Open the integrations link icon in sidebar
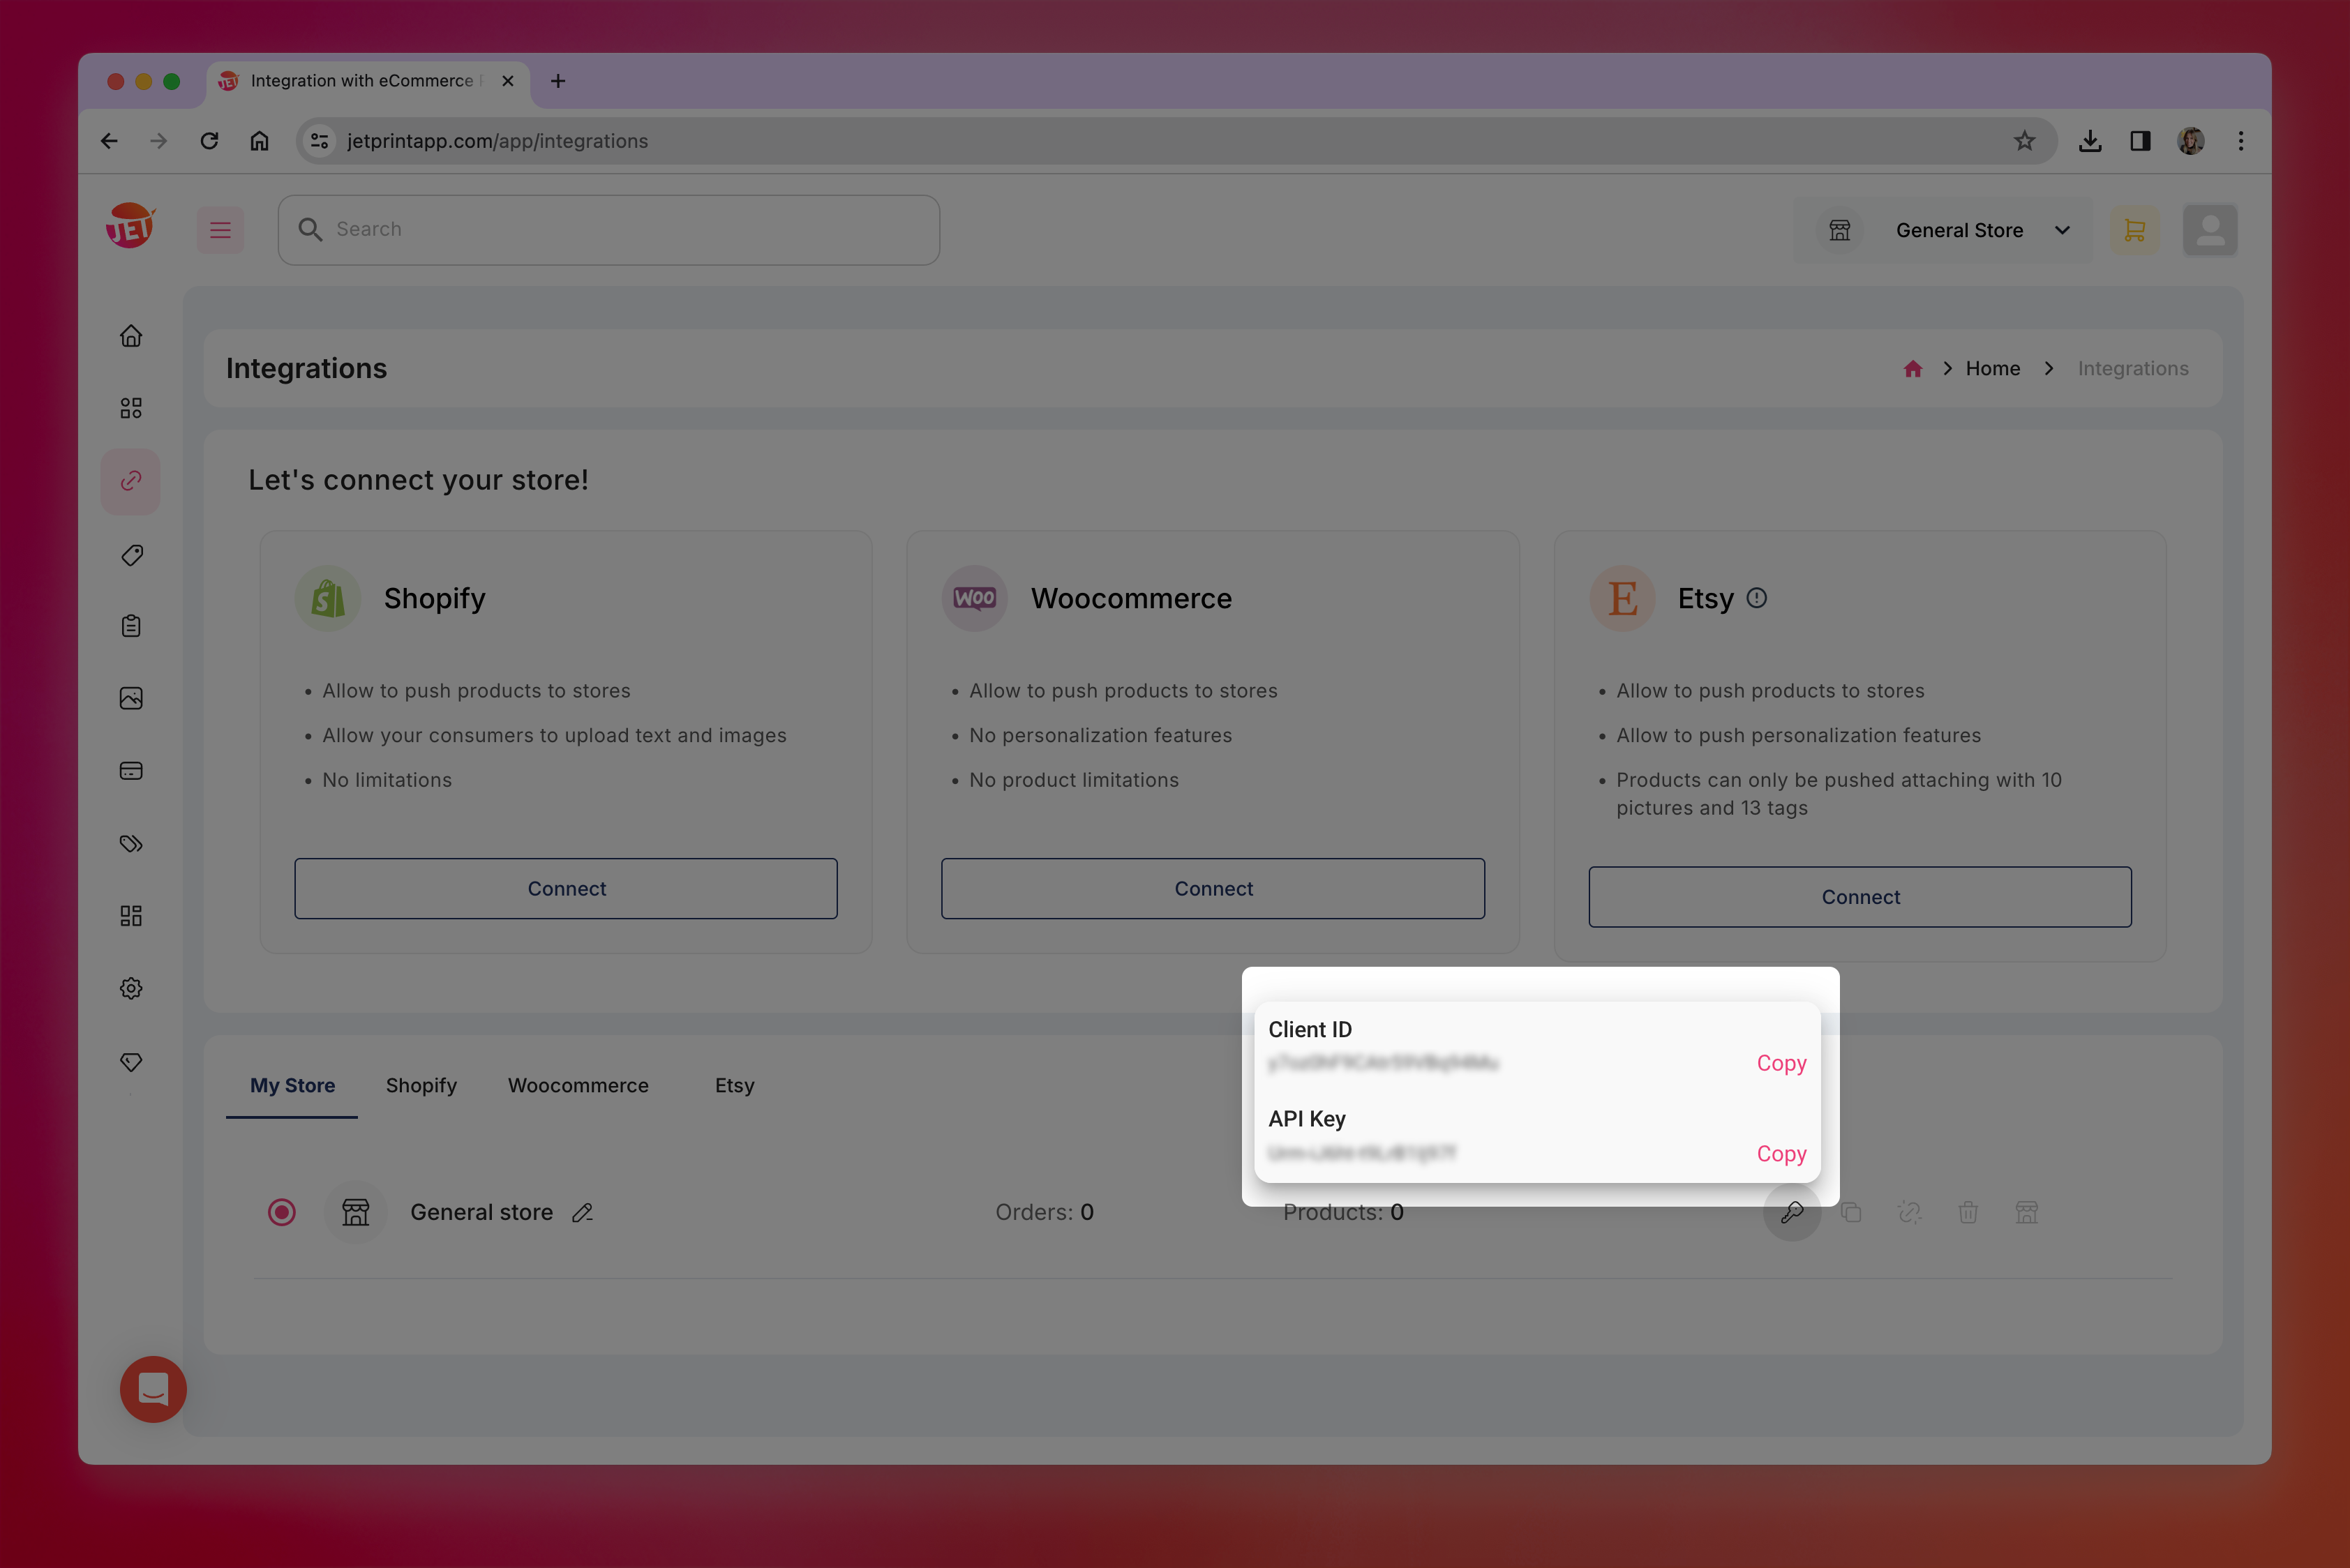The width and height of the screenshot is (2350, 1568). pos(131,481)
